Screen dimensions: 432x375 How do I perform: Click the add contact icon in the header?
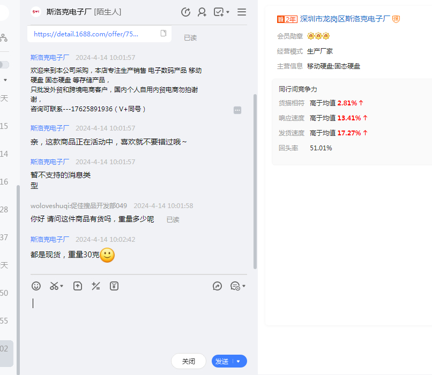[x=202, y=12]
